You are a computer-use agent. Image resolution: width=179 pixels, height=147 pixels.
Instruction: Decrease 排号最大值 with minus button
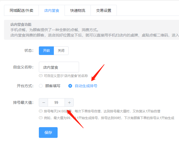(43, 102)
